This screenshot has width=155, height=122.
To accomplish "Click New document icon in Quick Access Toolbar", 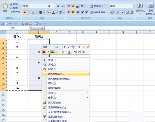I will [x=6, y=24].
